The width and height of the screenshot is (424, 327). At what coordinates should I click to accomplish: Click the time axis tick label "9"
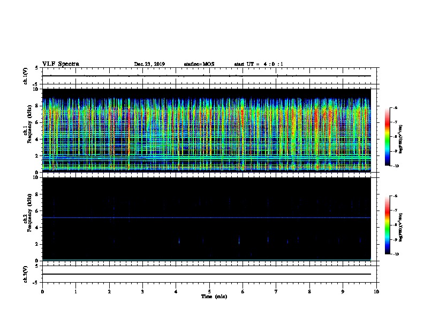click(x=343, y=292)
